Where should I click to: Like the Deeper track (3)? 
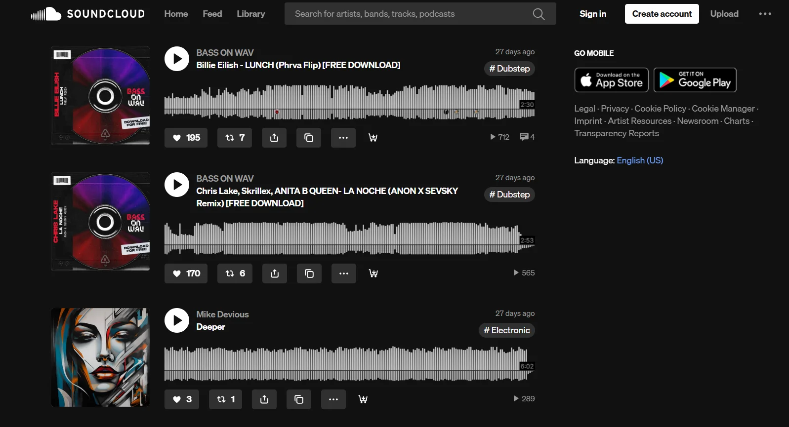[182, 399]
